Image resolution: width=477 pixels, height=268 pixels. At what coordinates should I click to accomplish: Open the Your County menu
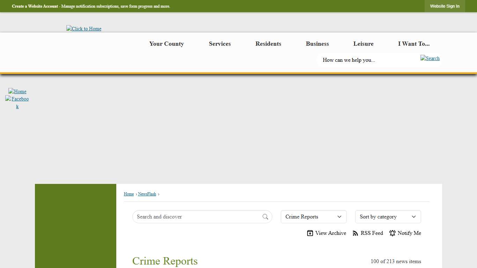167,44
